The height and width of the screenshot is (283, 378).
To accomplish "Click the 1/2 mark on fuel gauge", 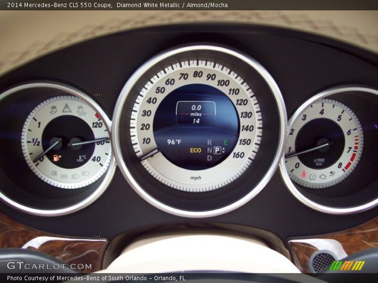I will pos(36,142).
